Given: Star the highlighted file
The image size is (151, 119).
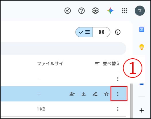Looking at the screenshot, I should [x=106, y=94].
